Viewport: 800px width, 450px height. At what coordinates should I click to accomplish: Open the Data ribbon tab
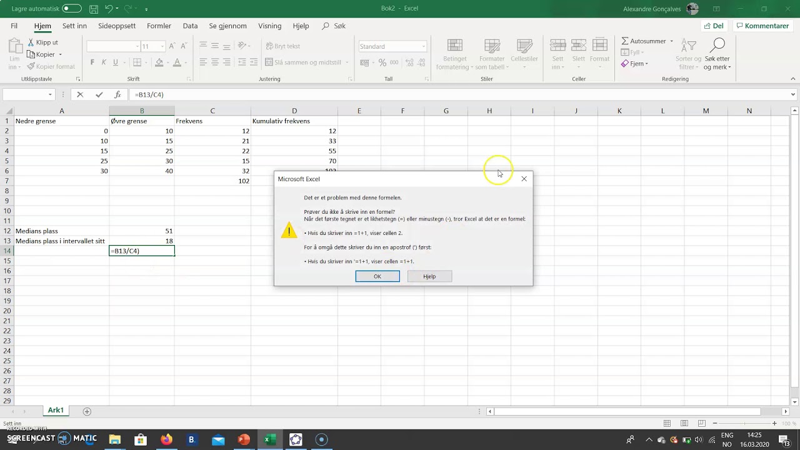(x=190, y=26)
